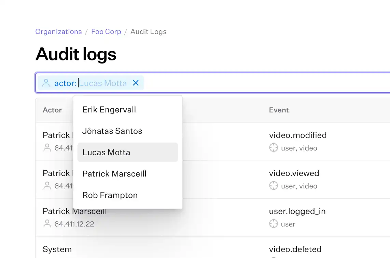Click the person icon beside IP 64.411.12.22
Screen dimensions: 390x258
[47, 224]
